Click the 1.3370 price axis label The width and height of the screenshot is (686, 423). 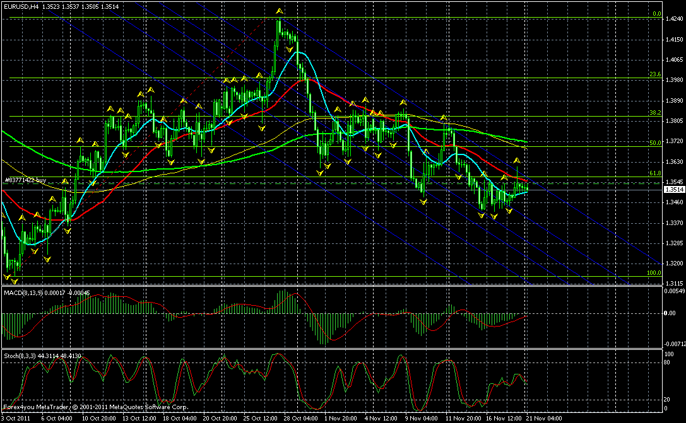(x=674, y=223)
